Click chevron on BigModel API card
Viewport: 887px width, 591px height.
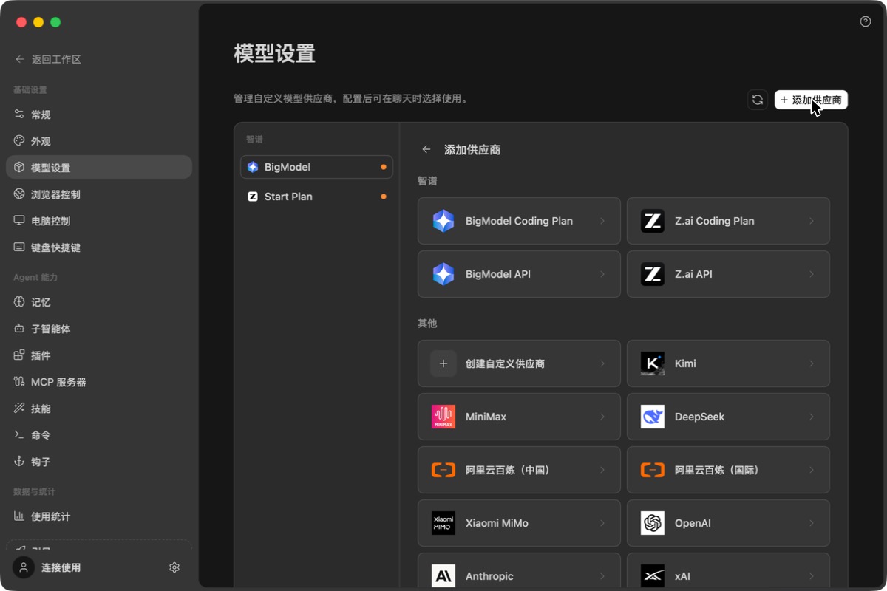602,274
